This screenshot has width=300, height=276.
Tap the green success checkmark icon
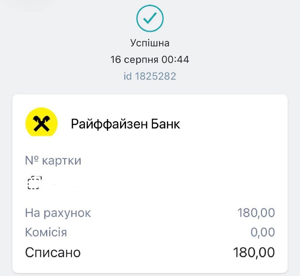pyautogui.click(x=150, y=18)
